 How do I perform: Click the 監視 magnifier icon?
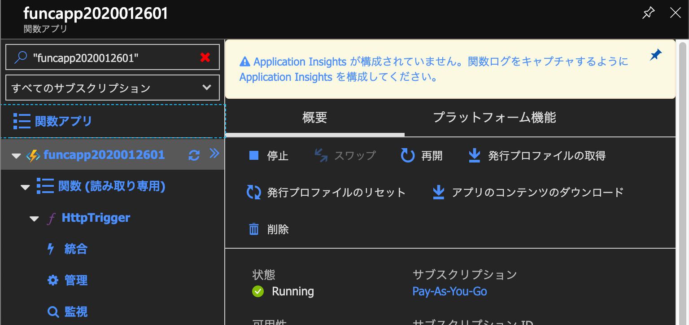tap(53, 312)
